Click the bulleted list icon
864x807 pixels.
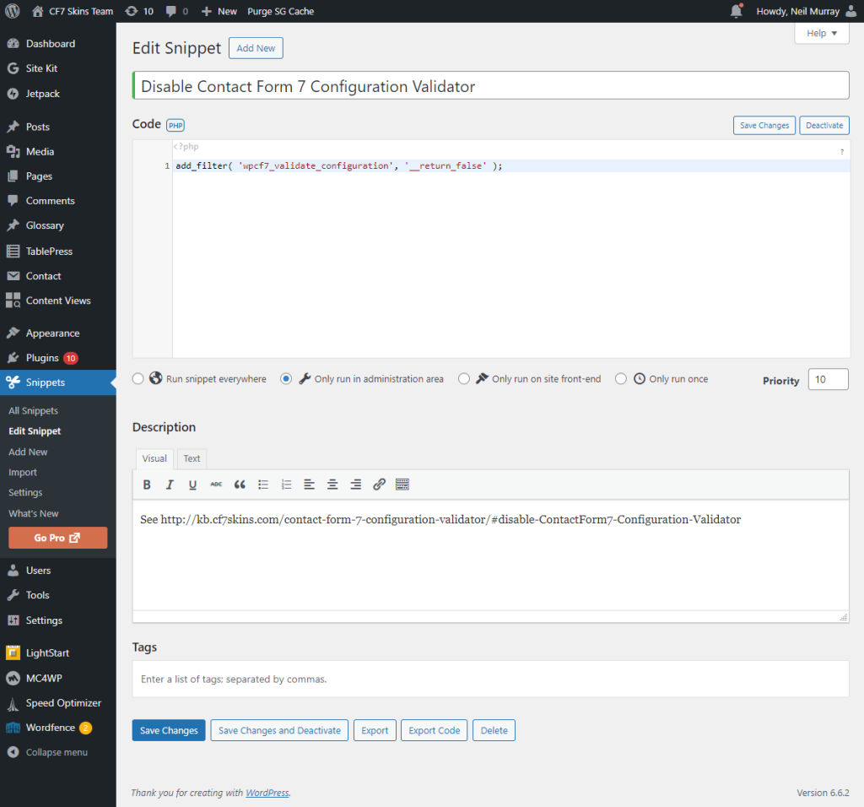click(263, 485)
